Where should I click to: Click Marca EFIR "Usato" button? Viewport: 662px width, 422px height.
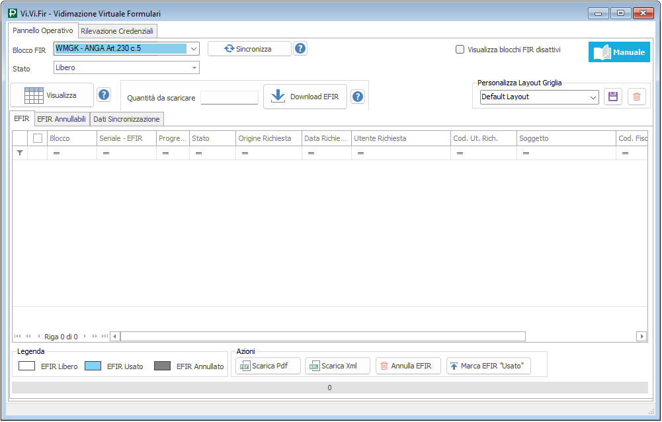point(489,366)
